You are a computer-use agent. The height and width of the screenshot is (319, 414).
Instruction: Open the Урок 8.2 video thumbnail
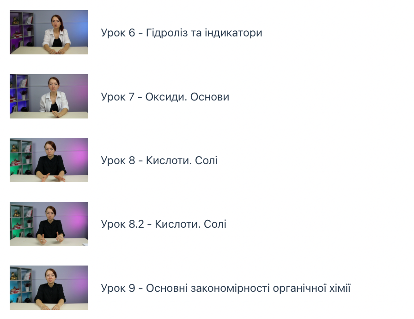tap(49, 224)
